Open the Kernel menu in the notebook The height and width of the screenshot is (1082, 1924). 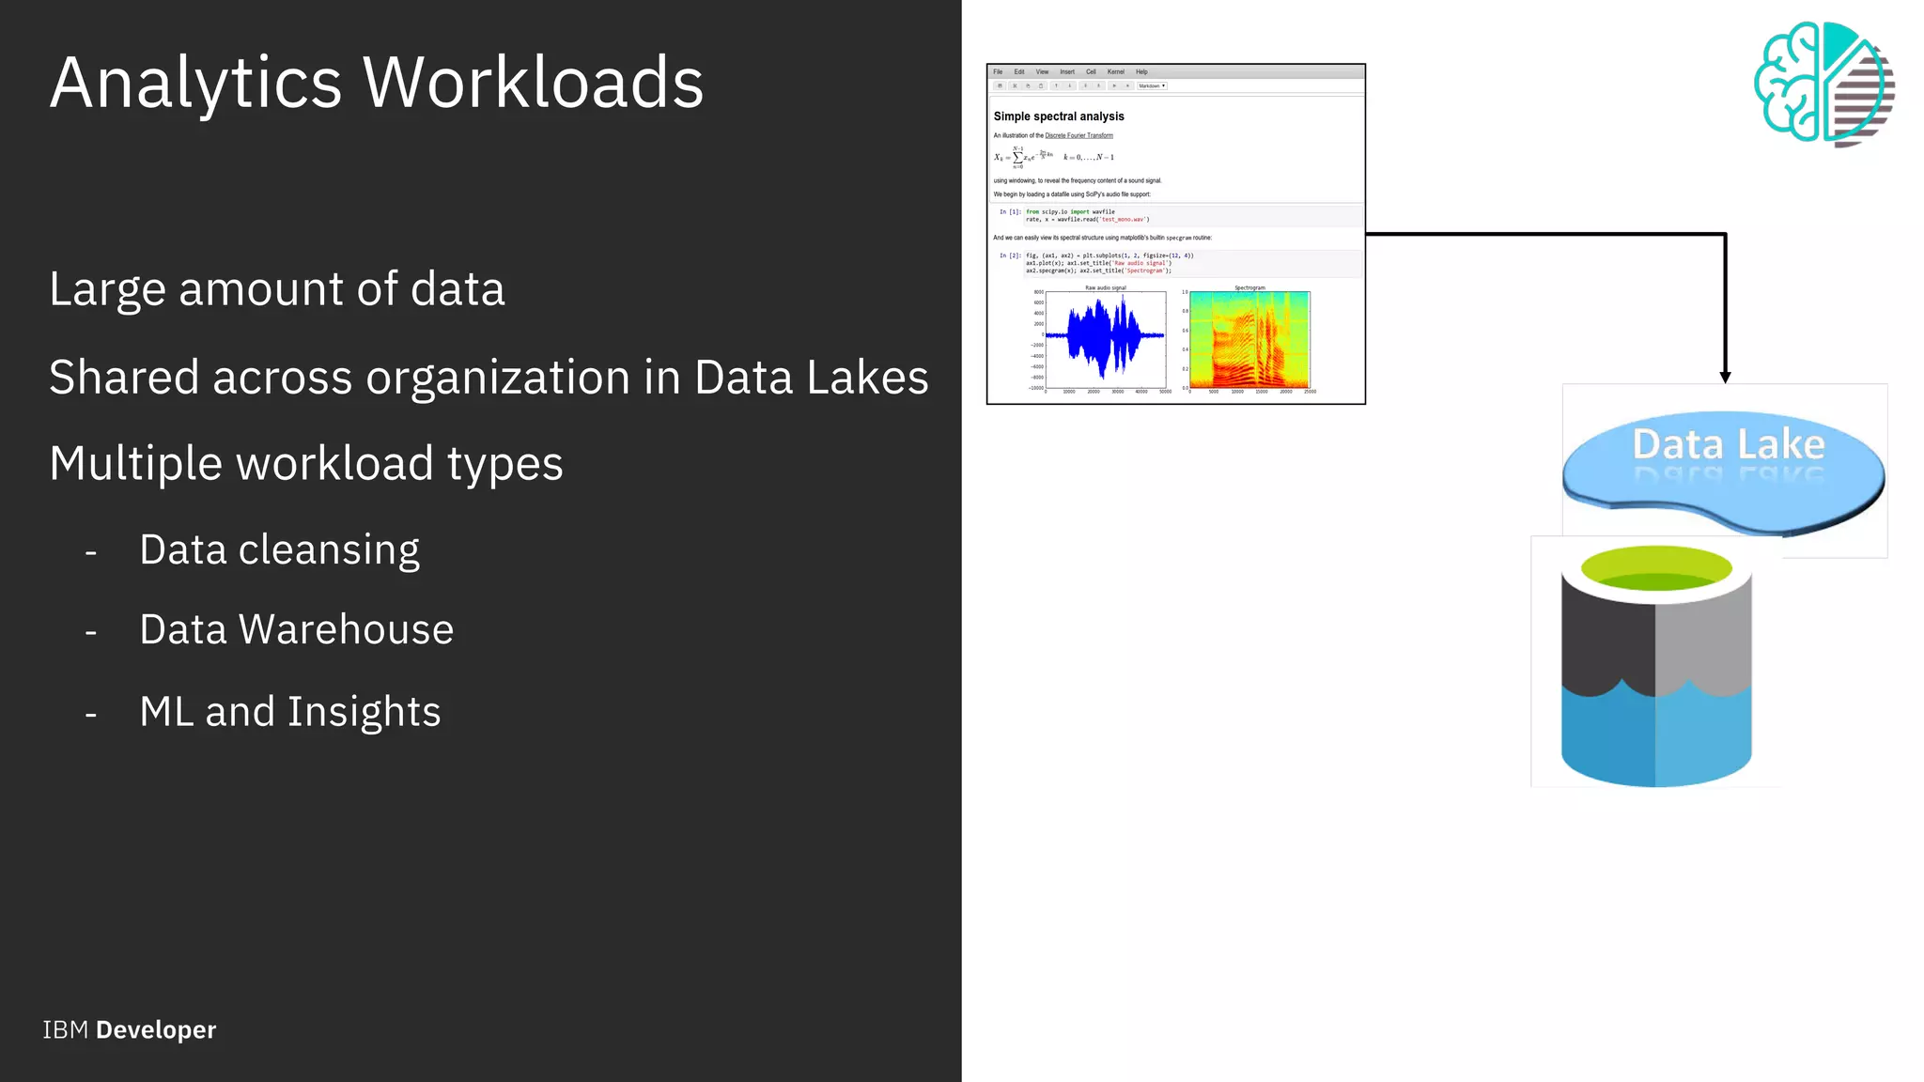coord(1116,71)
